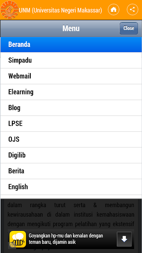Screen dimensions: 142x253
Task: Open the share icon in header
Action: point(133,9)
